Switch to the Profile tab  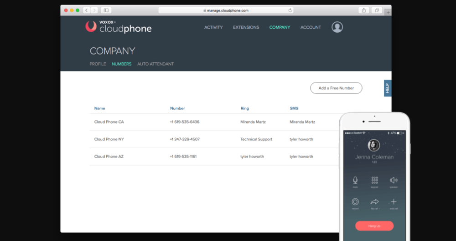coord(98,64)
